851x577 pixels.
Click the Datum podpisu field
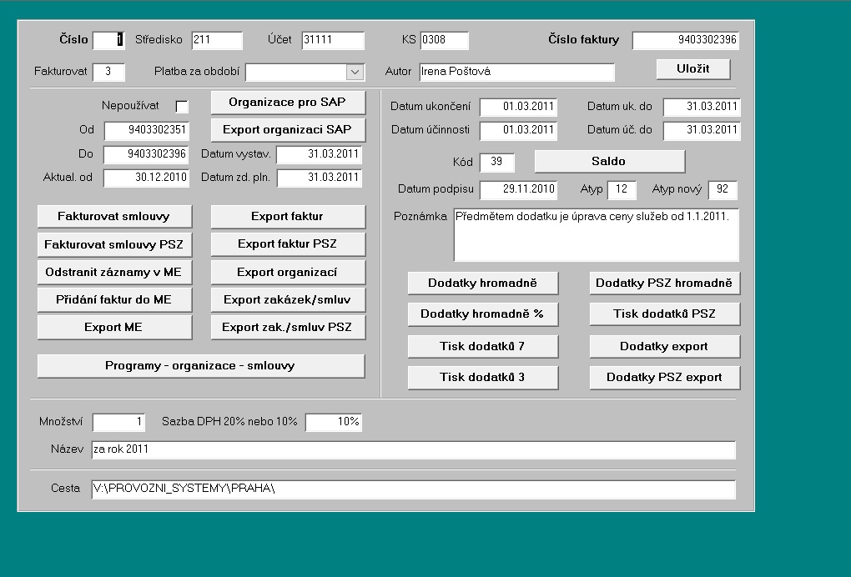click(x=518, y=190)
